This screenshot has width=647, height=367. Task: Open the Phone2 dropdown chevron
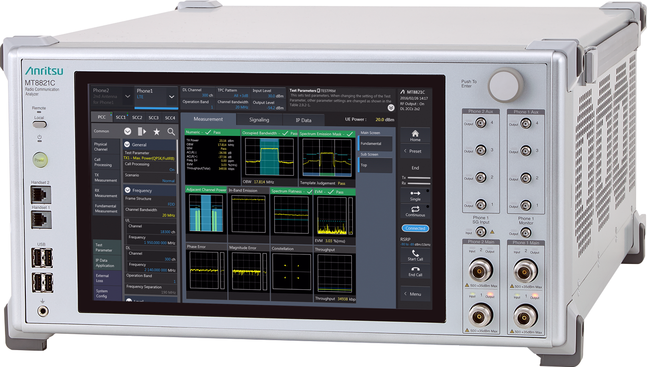click(x=127, y=96)
